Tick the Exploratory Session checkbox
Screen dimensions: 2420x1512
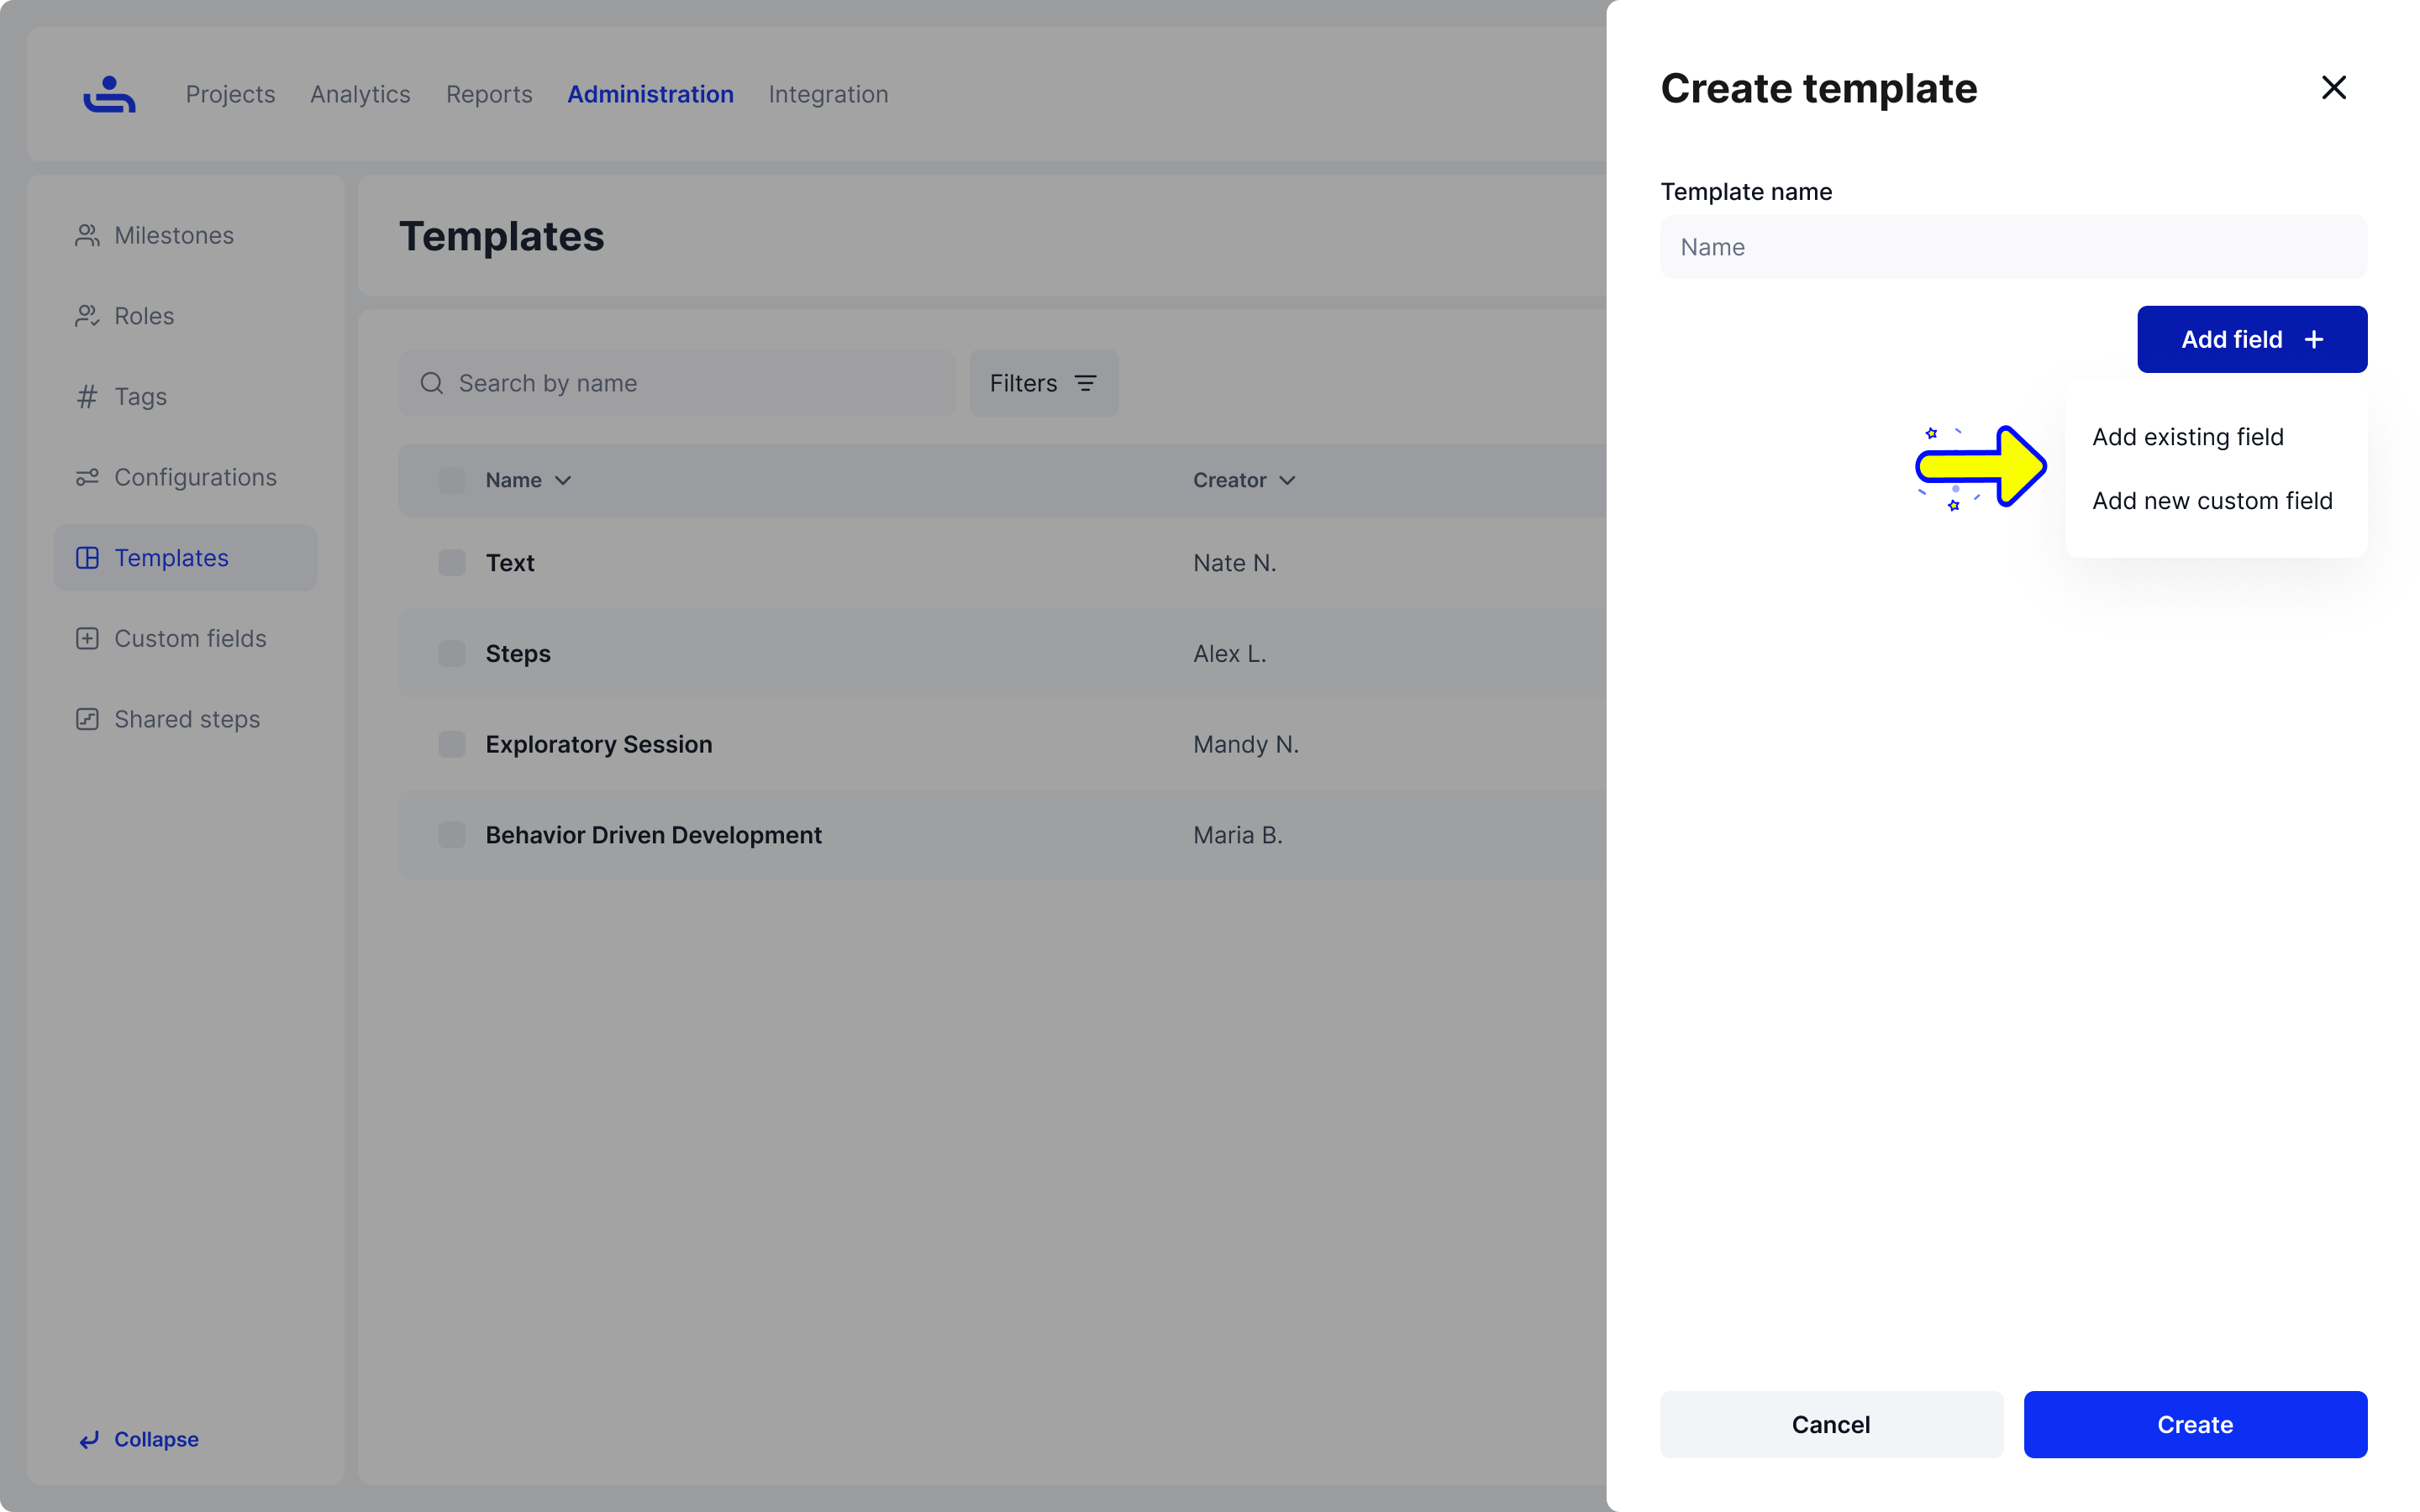click(x=452, y=744)
